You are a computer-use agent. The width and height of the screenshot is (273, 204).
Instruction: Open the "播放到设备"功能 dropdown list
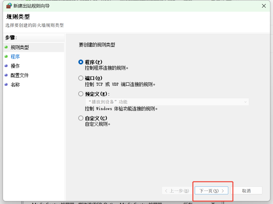167,102
